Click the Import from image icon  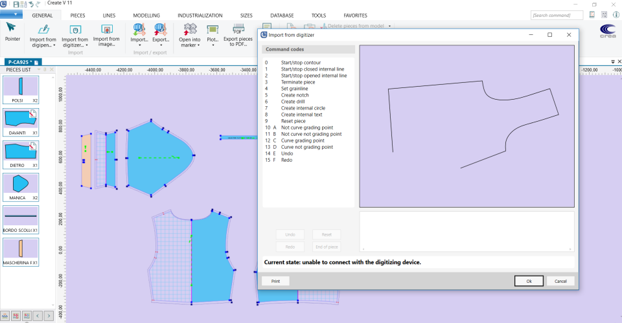click(108, 29)
